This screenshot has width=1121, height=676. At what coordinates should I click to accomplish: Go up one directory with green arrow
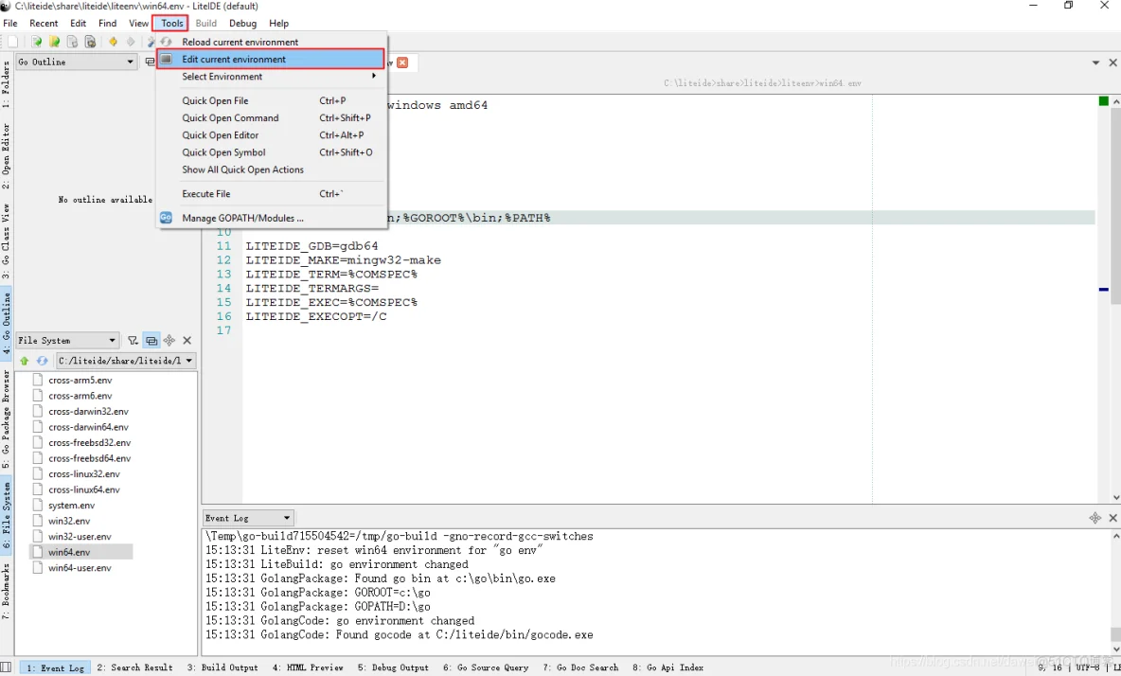[x=25, y=361]
